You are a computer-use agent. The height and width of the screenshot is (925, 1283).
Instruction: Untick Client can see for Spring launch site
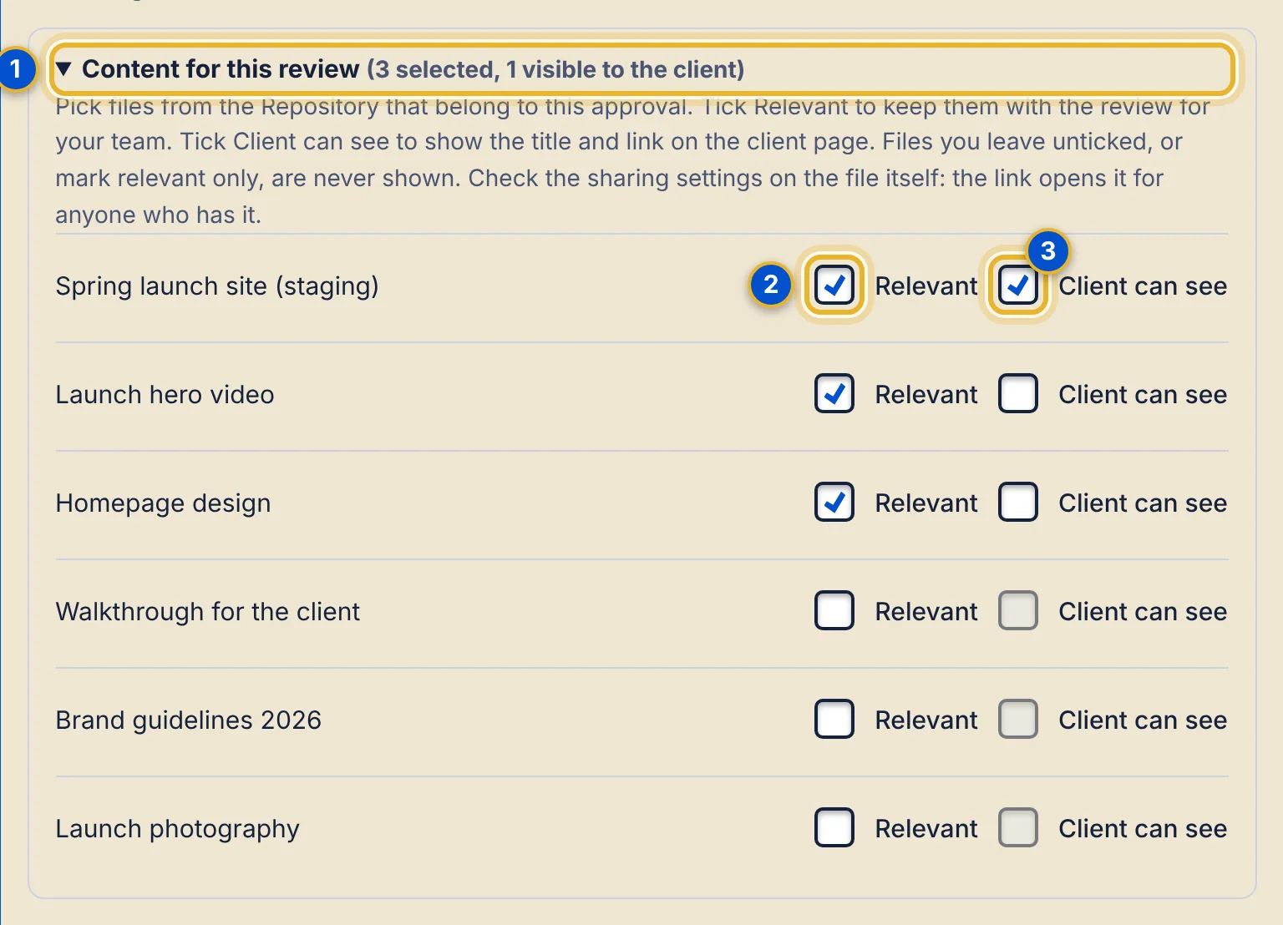1018,286
